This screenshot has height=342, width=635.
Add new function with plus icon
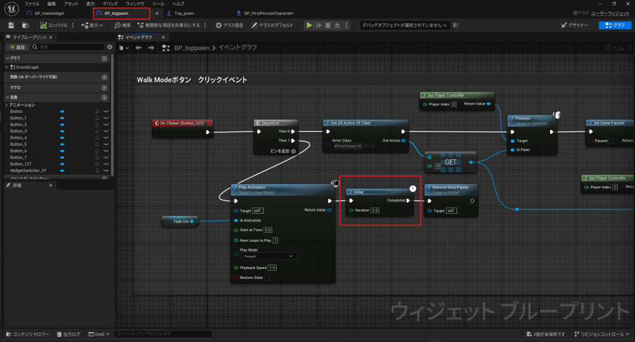pyautogui.click(x=104, y=77)
